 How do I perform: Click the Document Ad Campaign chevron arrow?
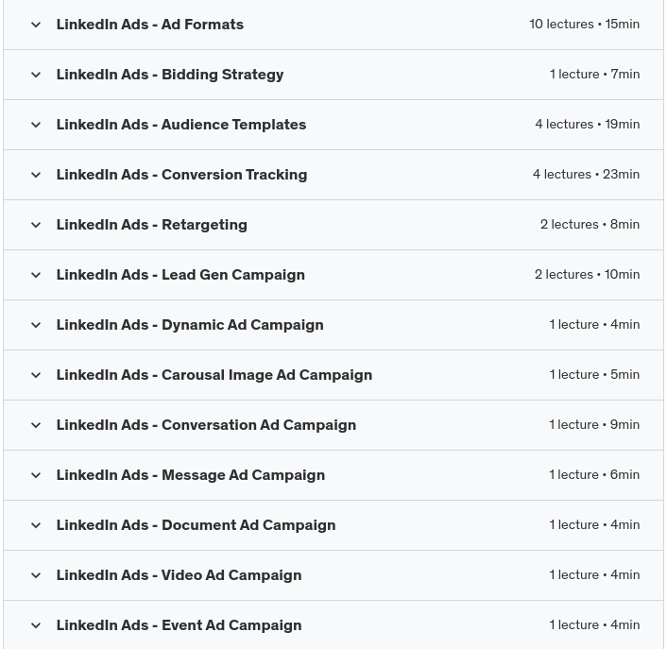pos(36,525)
